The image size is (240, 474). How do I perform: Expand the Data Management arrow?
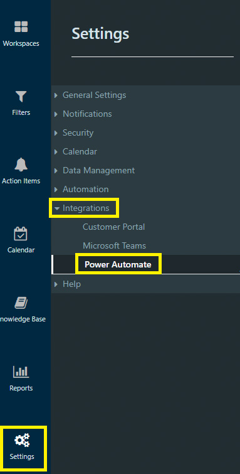[56, 171]
